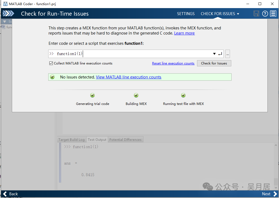This screenshot has height=198, width=279.
Task: Open View MATLAB line execution counts link
Action: [x=129, y=77]
